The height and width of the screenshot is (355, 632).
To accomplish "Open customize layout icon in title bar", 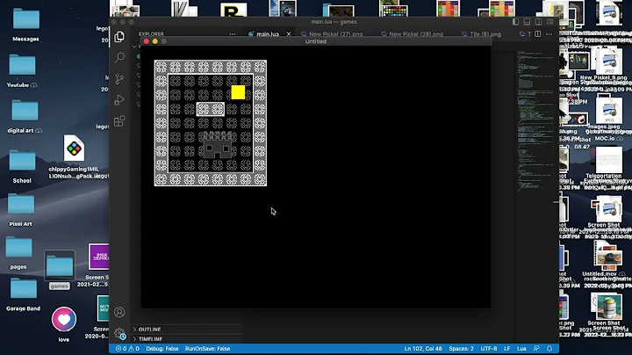I will [550, 22].
